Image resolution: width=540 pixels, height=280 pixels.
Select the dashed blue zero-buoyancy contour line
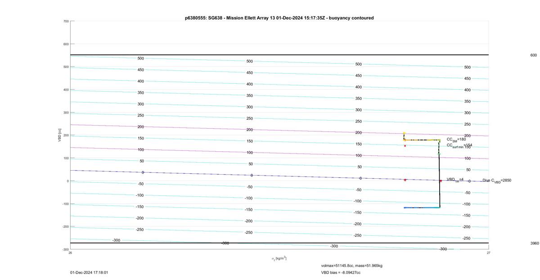point(279,176)
